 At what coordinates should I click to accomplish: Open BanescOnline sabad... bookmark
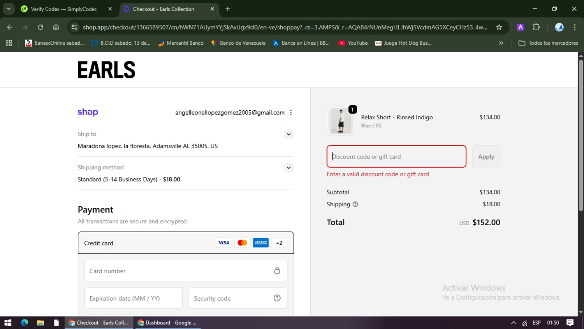(x=55, y=43)
